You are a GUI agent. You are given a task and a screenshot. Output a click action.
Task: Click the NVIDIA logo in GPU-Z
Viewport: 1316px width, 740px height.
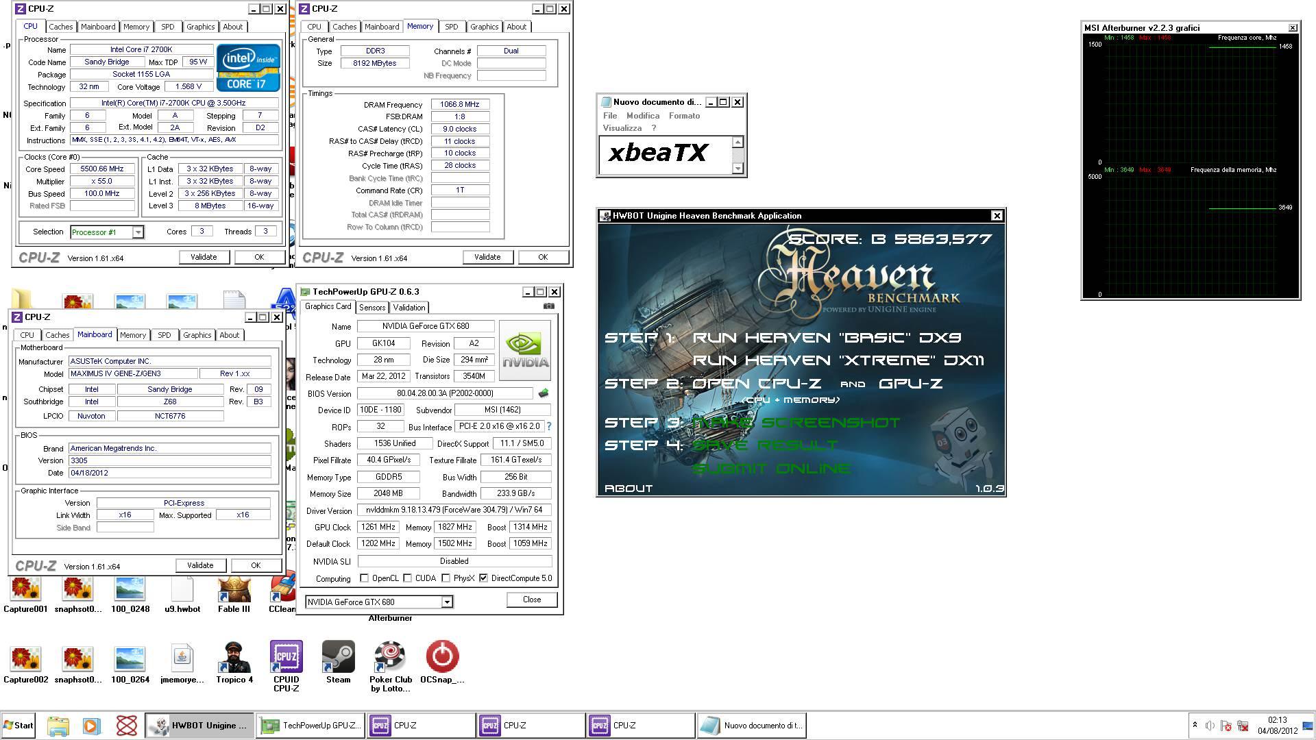pyautogui.click(x=525, y=350)
